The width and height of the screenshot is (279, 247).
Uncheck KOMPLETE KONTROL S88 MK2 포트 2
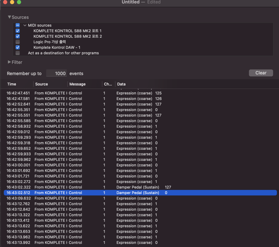click(18, 36)
